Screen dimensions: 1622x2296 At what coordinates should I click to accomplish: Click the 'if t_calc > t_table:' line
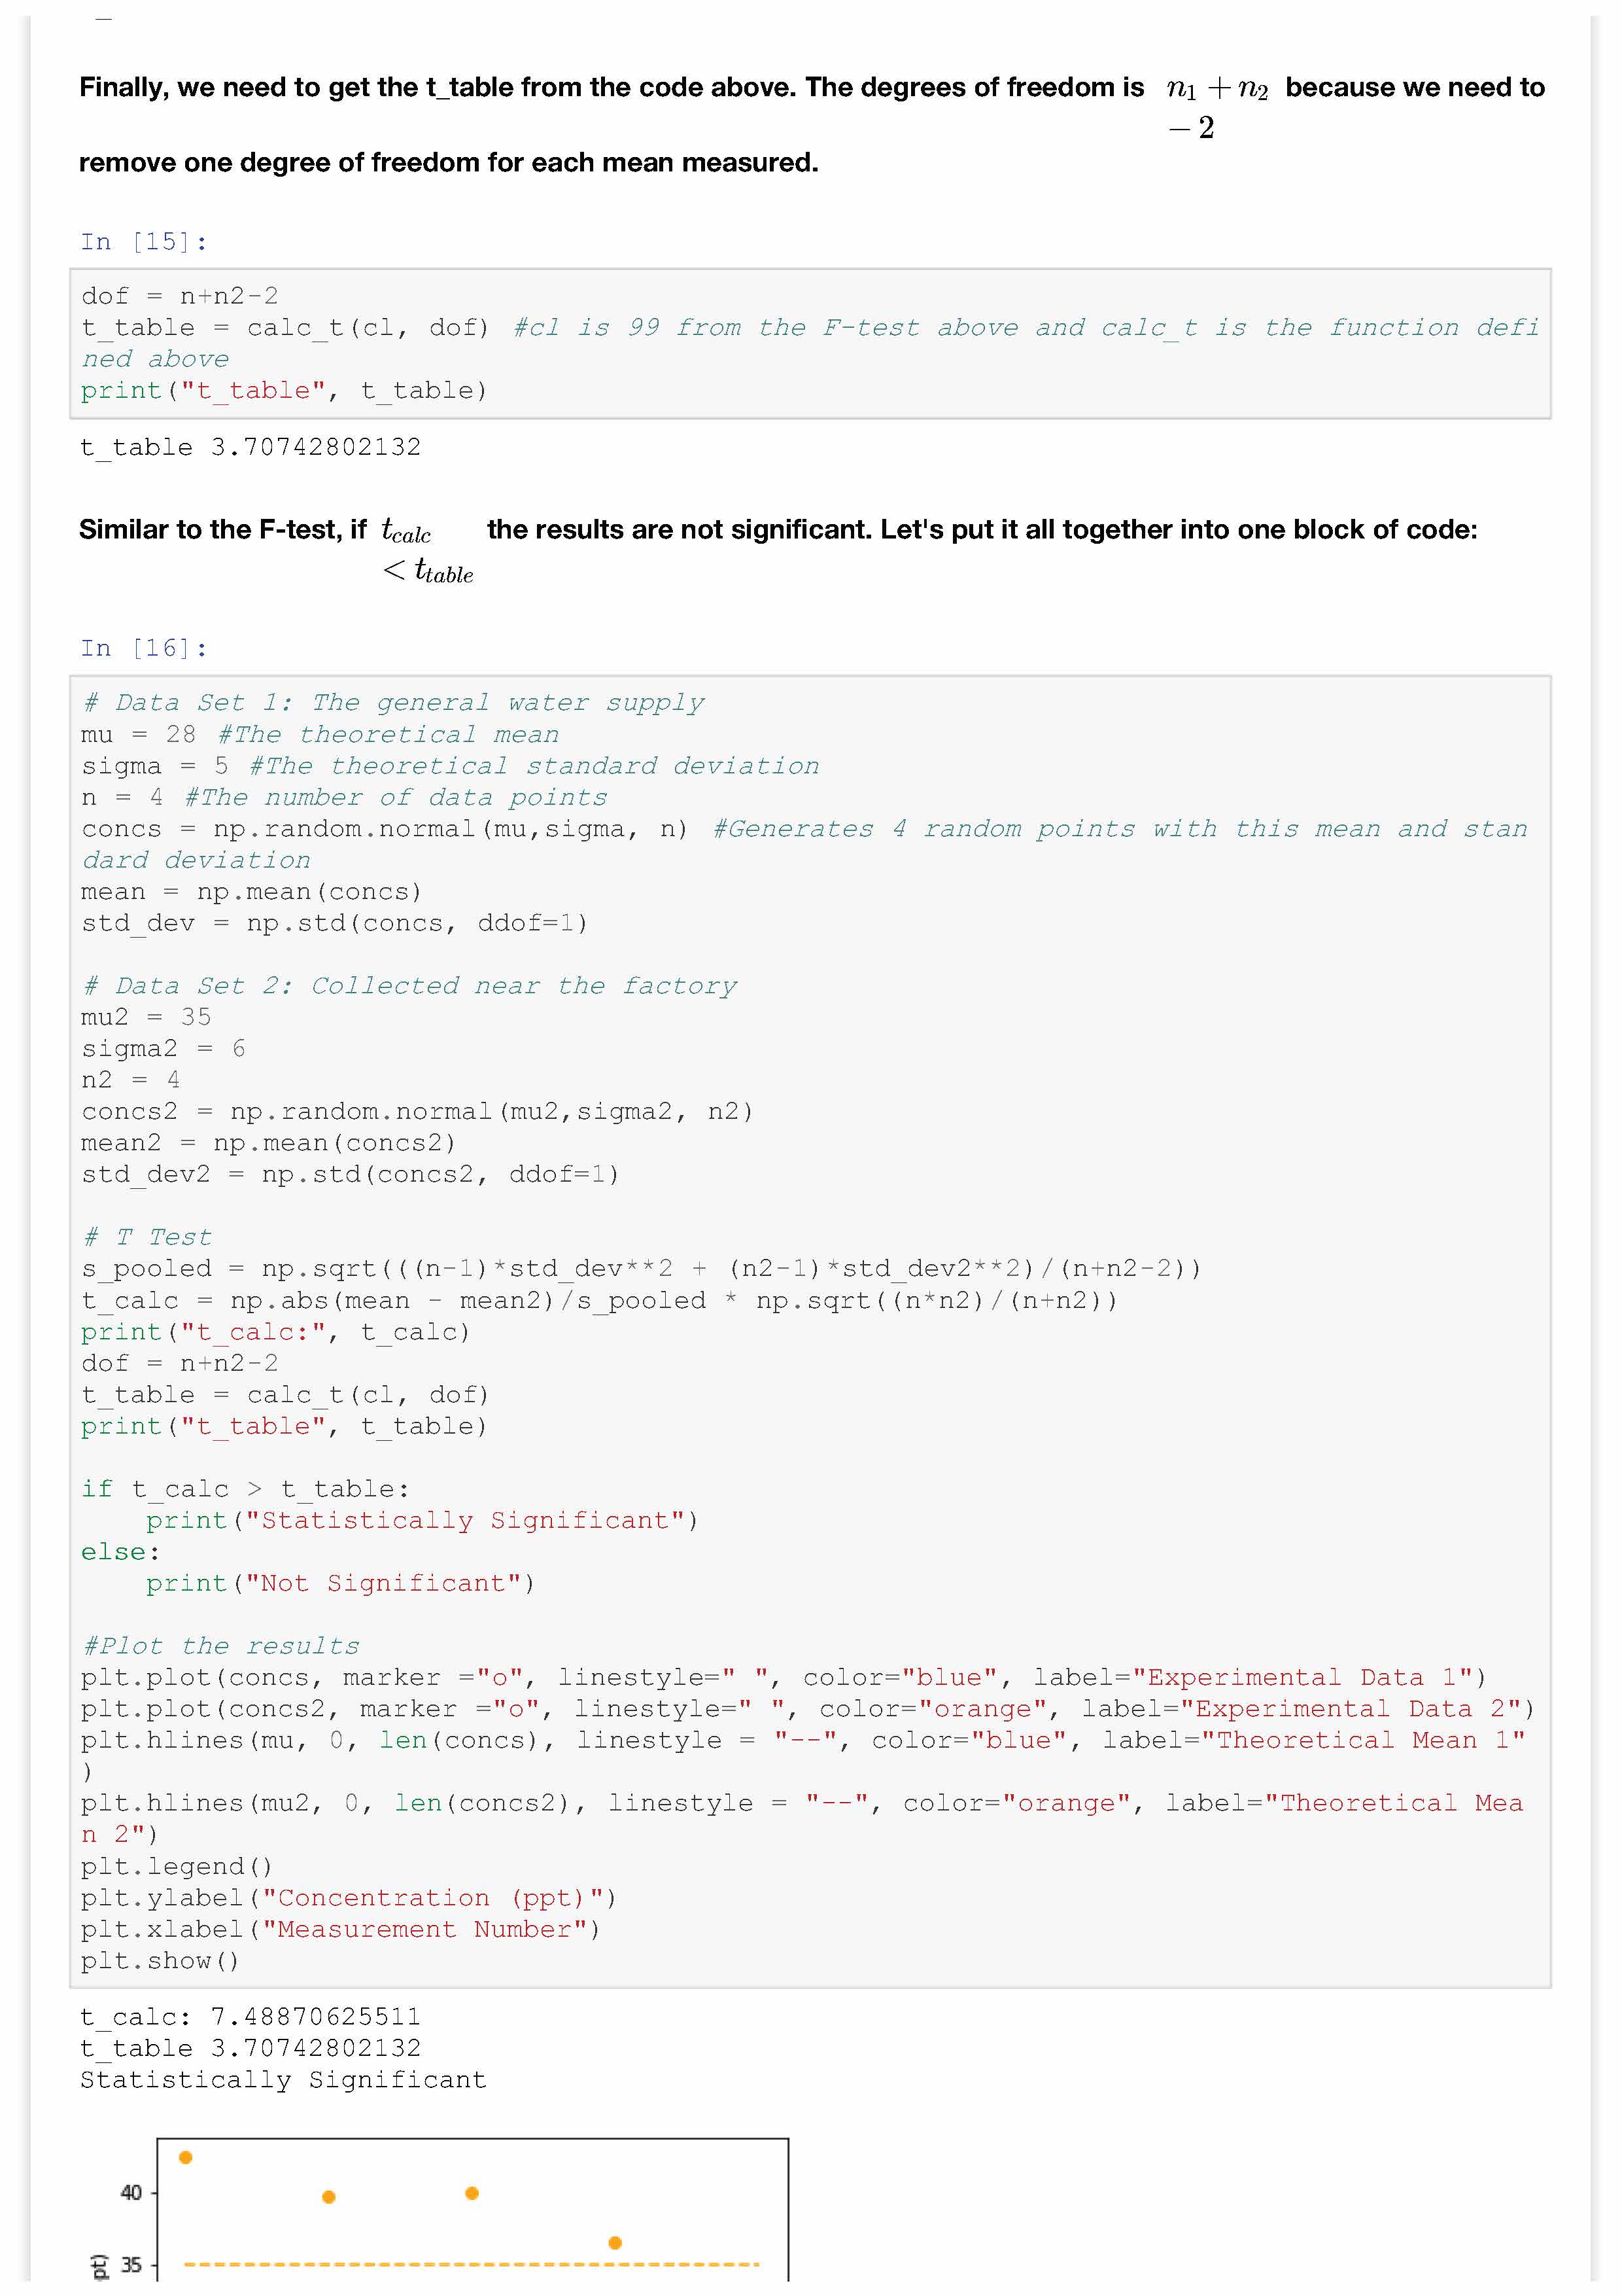coord(245,1489)
